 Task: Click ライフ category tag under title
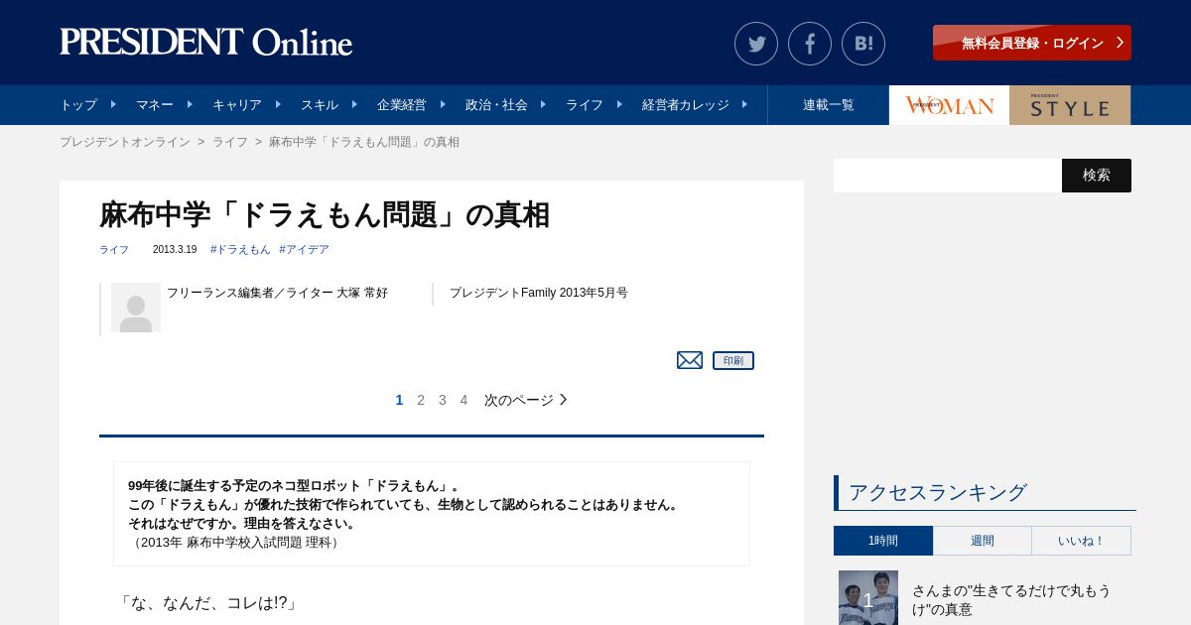(x=114, y=250)
